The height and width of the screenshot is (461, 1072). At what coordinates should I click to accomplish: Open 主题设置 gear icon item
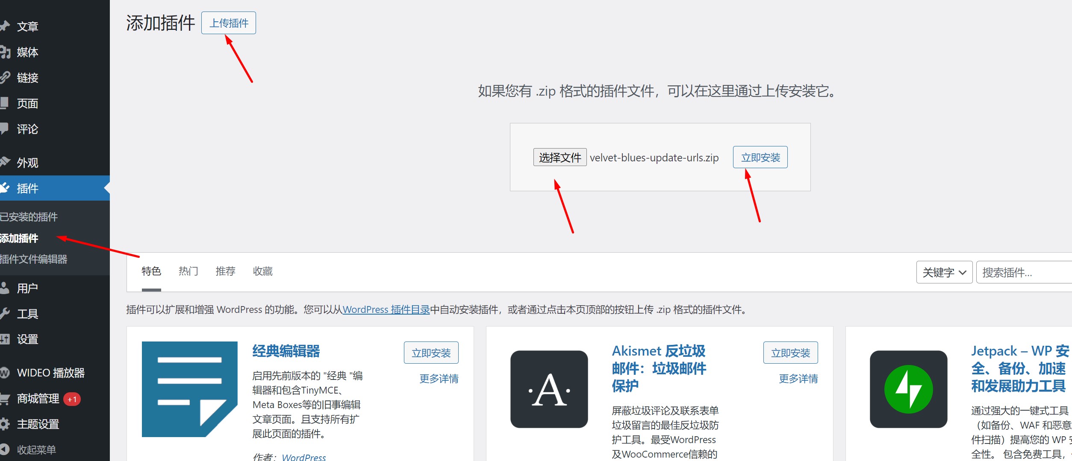click(x=5, y=424)
